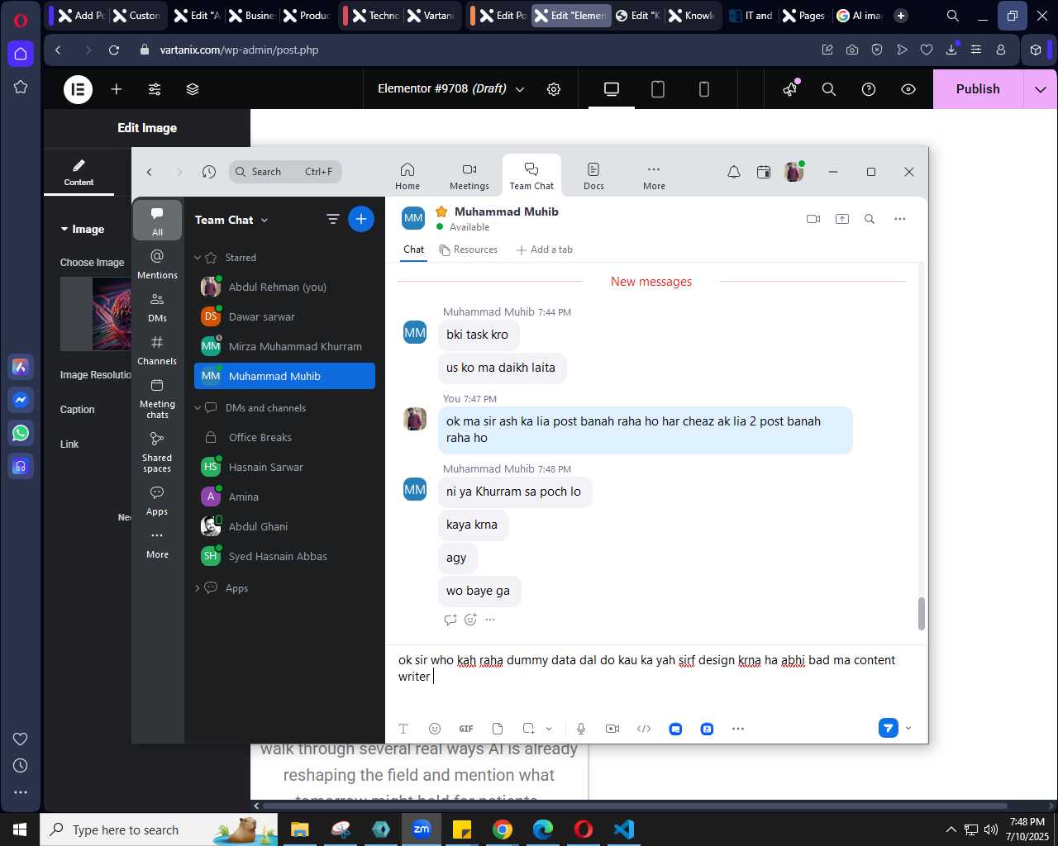The width and height of the screenshot is (1058, 846).
Task: Open Zoom Docs tab
Action: [593, 176]
